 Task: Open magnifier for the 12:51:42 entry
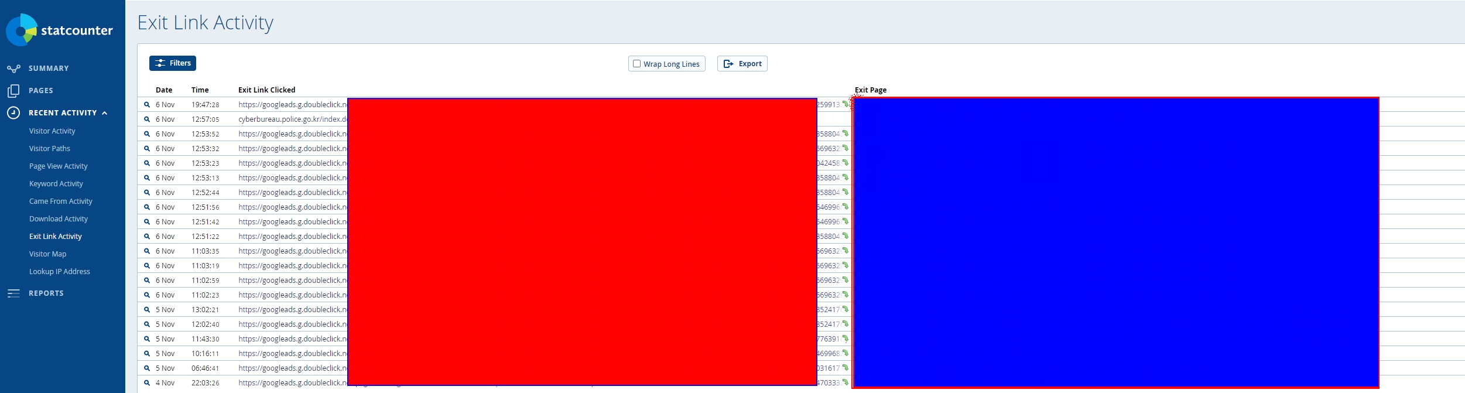pos(147,222)
